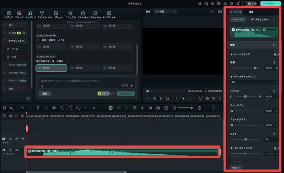
Task: Open the ストック stock tab
Action: [x=19, y=15]
